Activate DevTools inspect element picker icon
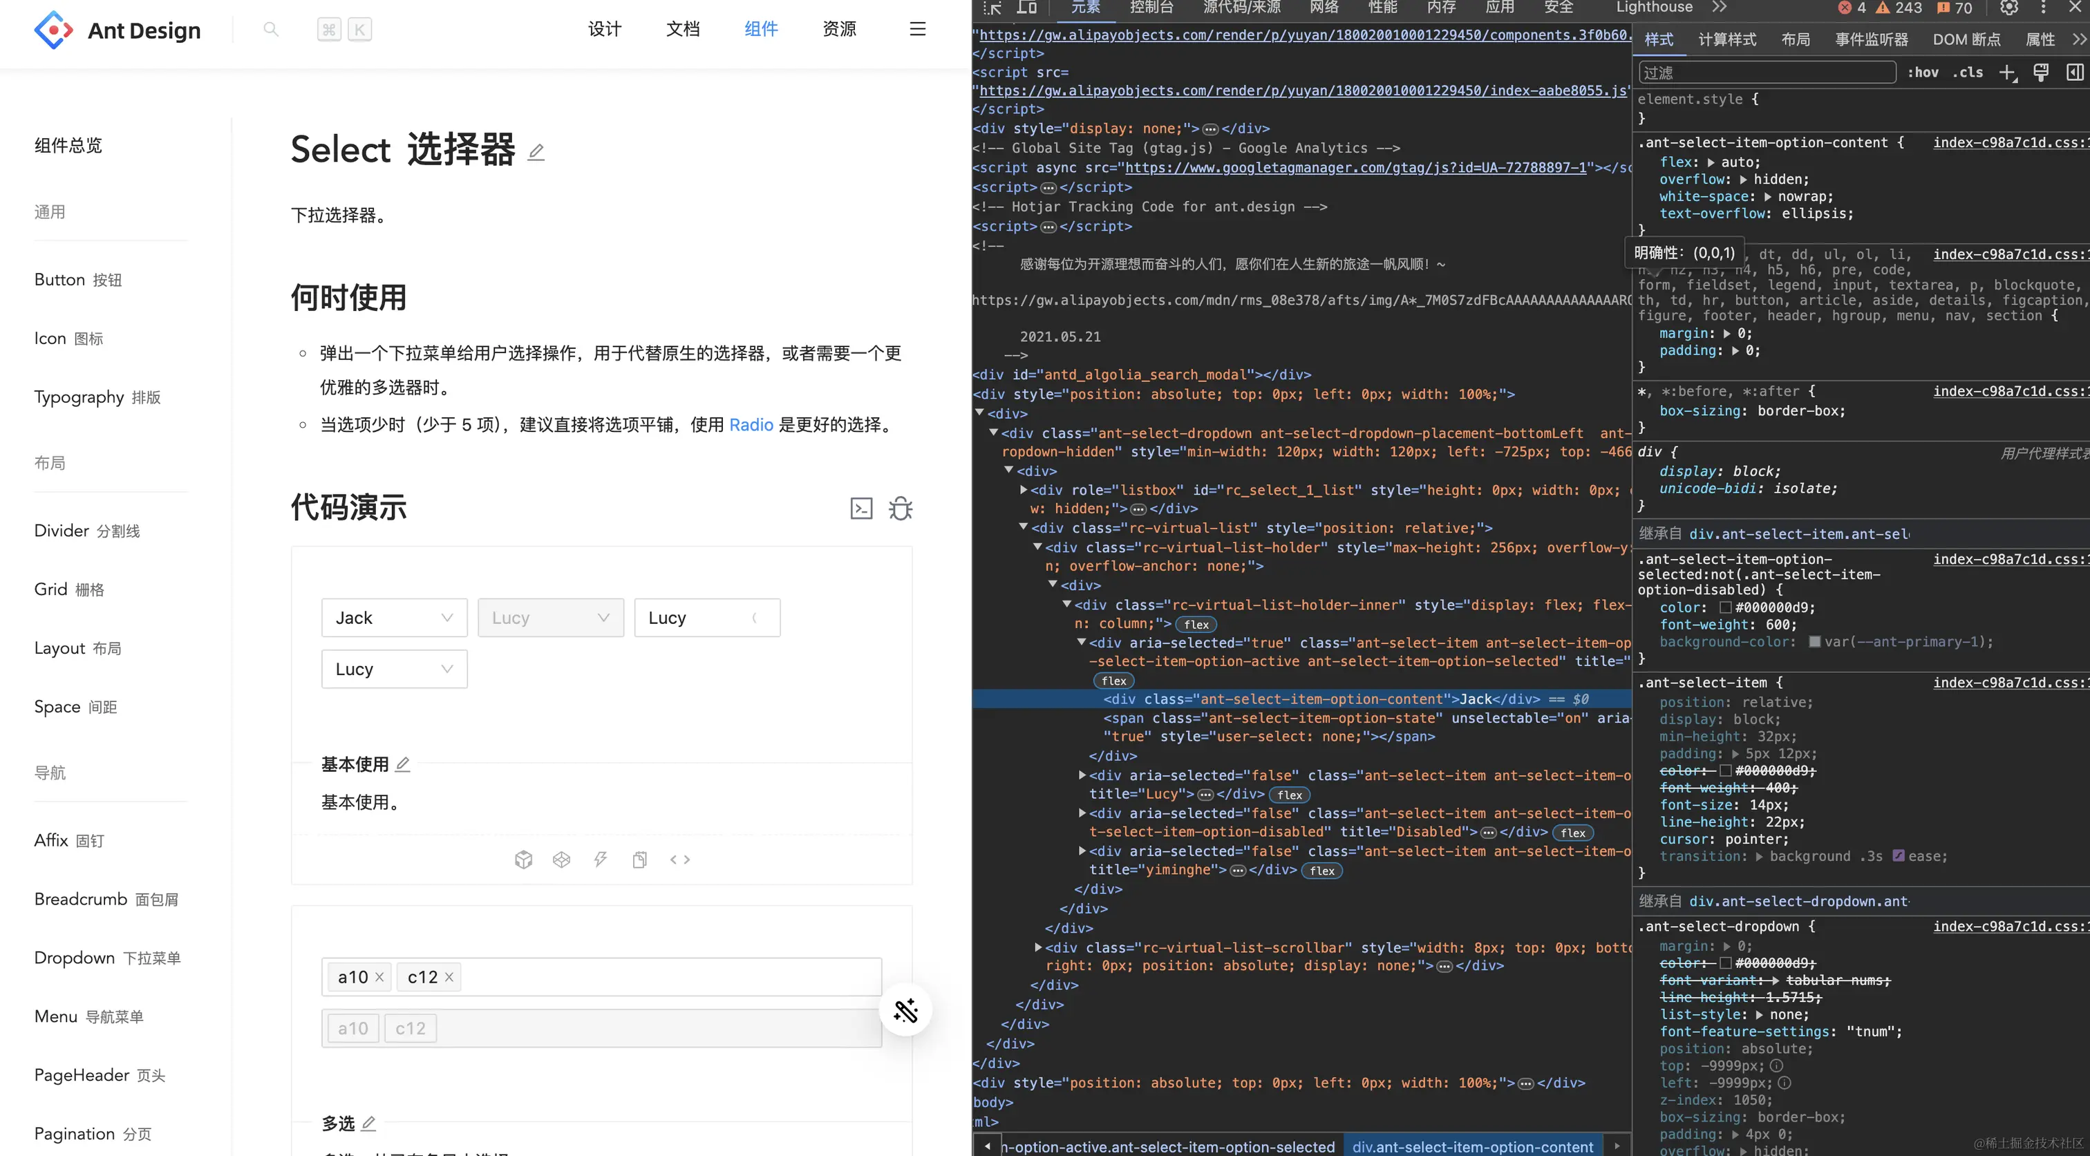The height and width of the screenshot is (1156, 2090). pos(992,8)
